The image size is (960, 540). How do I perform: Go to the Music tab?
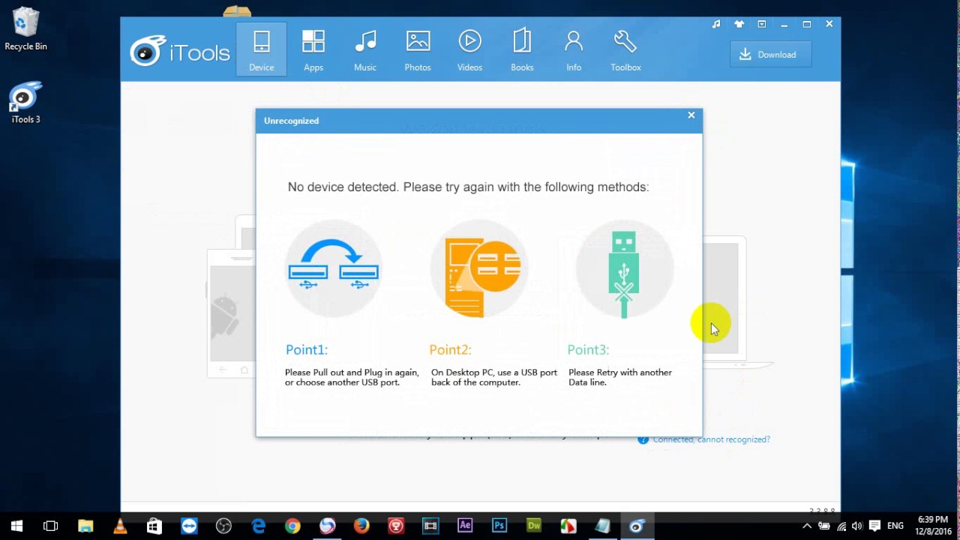365,49
